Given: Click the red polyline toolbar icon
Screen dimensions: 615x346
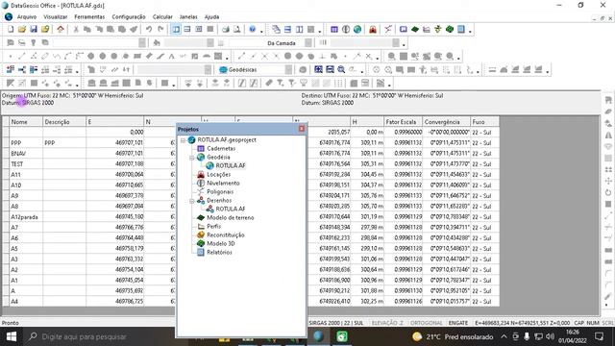Looking at the screenshot, I should tap(388, 30).
